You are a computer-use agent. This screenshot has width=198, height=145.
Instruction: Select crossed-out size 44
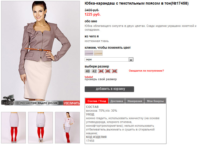(x=101, y=71)
